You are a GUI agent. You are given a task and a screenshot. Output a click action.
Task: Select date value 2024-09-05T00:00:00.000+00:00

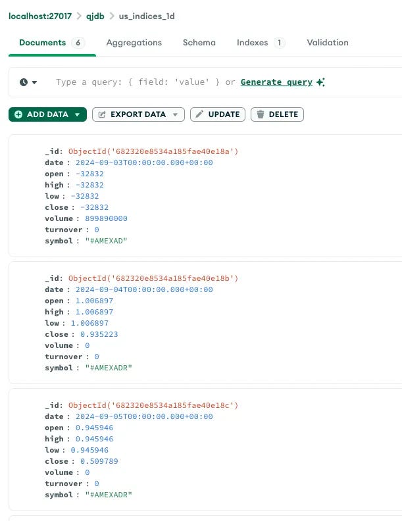pos(144,416)
